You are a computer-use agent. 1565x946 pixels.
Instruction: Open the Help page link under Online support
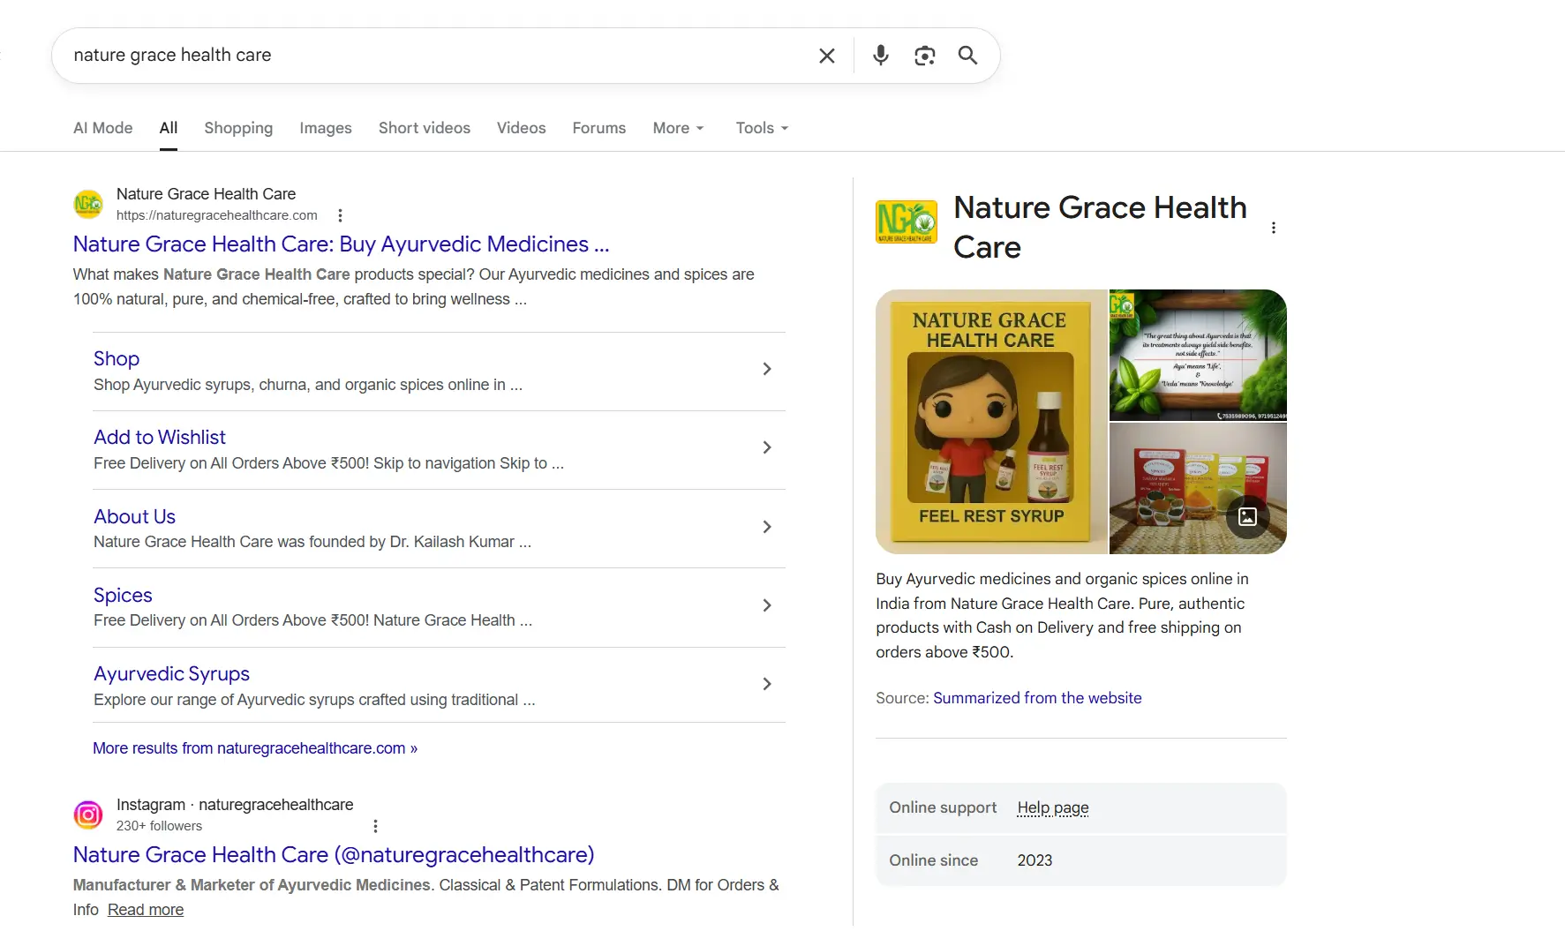(1052, 807)
